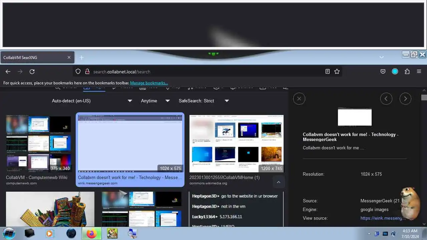The width and height of the screenshot is (427, 240).
Task: Click the computernewb.com source text
Action: (21, 183)
